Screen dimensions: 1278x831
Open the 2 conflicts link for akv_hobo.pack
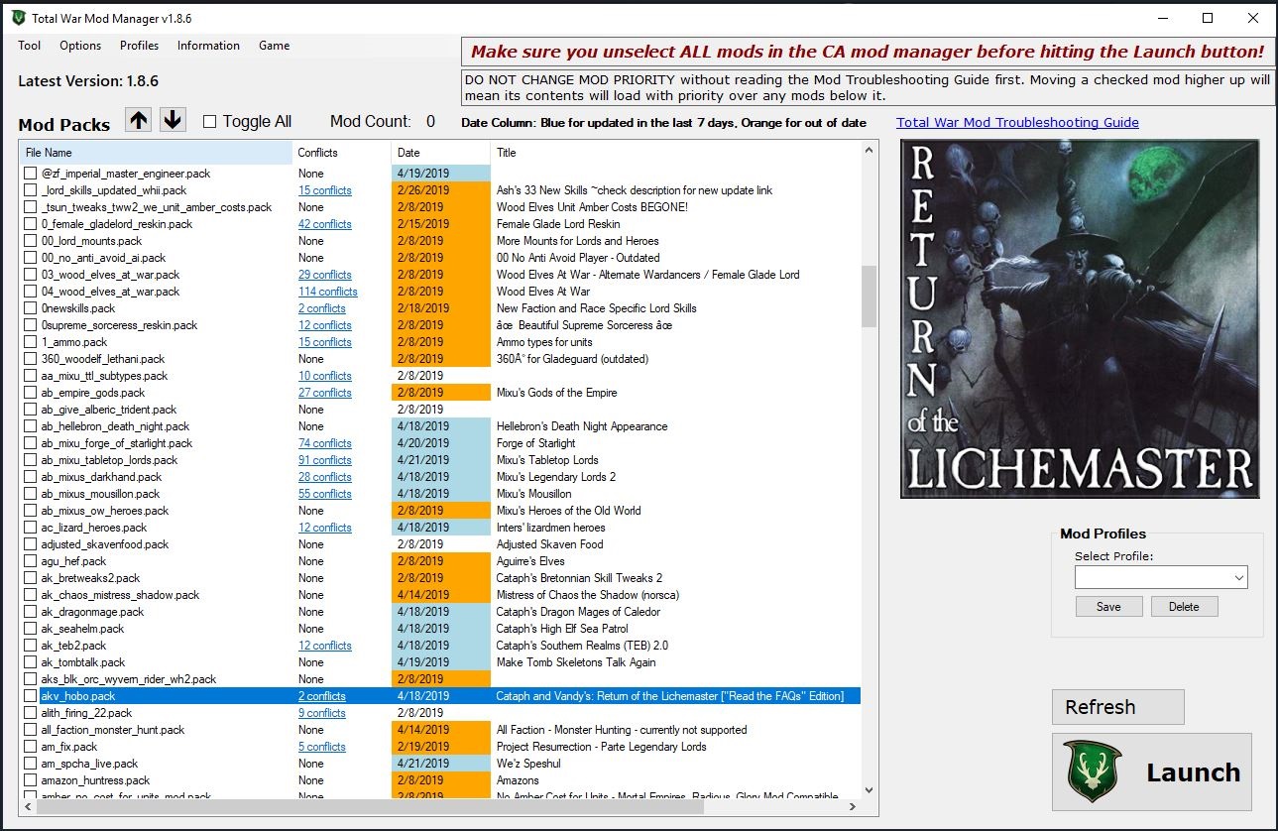point(322,696)
